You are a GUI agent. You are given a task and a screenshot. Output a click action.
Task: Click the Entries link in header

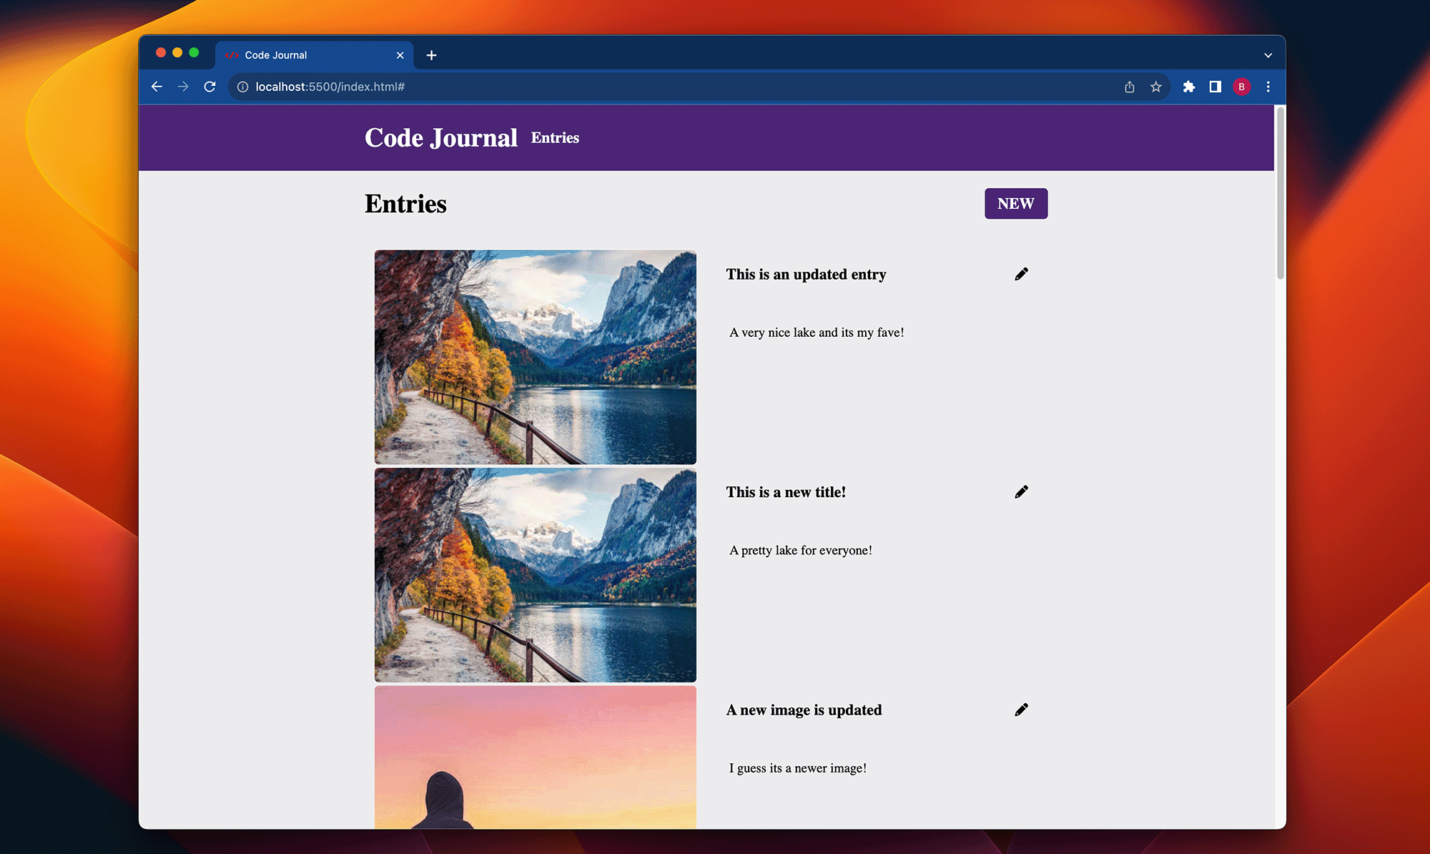[555, 138]
